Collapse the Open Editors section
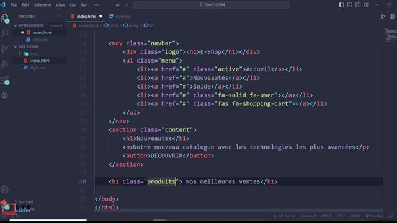Viewport: 397px width, 223px height. (16, 25)
